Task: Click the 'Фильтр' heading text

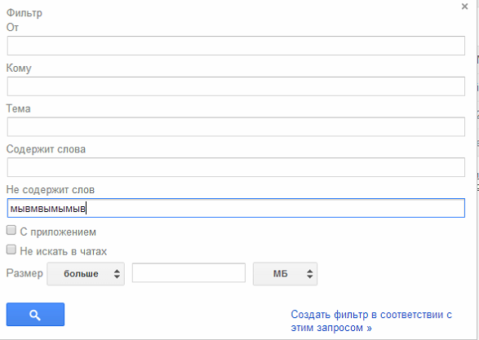Action: 24,13
